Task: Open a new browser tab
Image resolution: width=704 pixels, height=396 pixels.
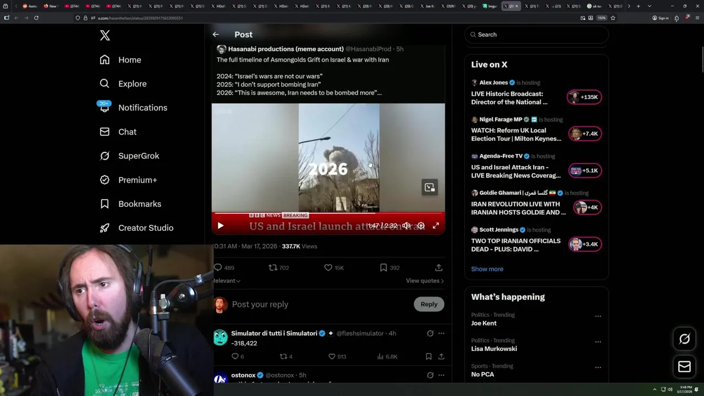Action: click(638, 6)
